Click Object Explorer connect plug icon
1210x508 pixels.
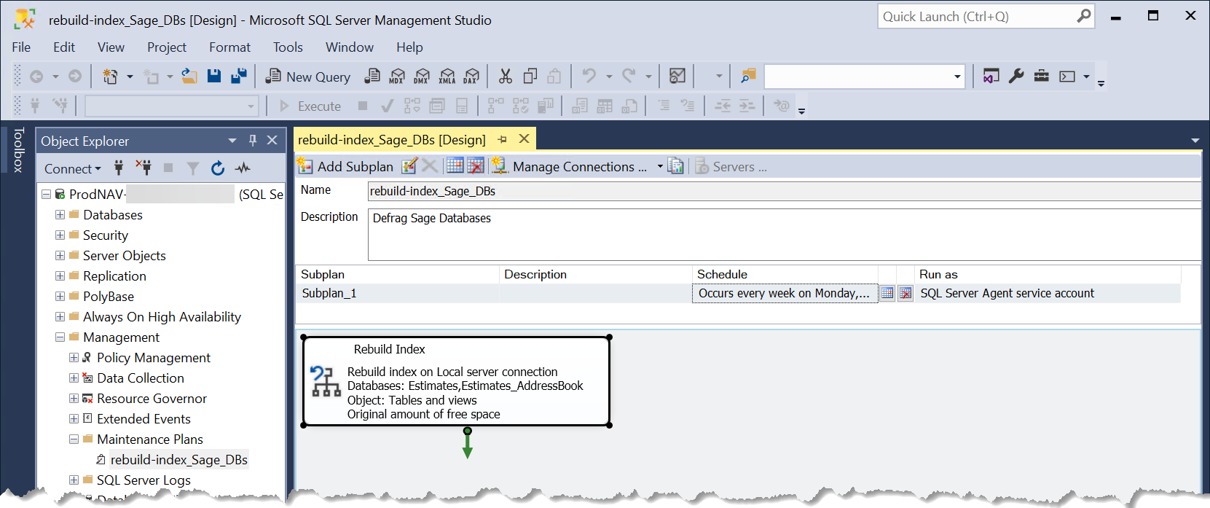tap(119, 168)
